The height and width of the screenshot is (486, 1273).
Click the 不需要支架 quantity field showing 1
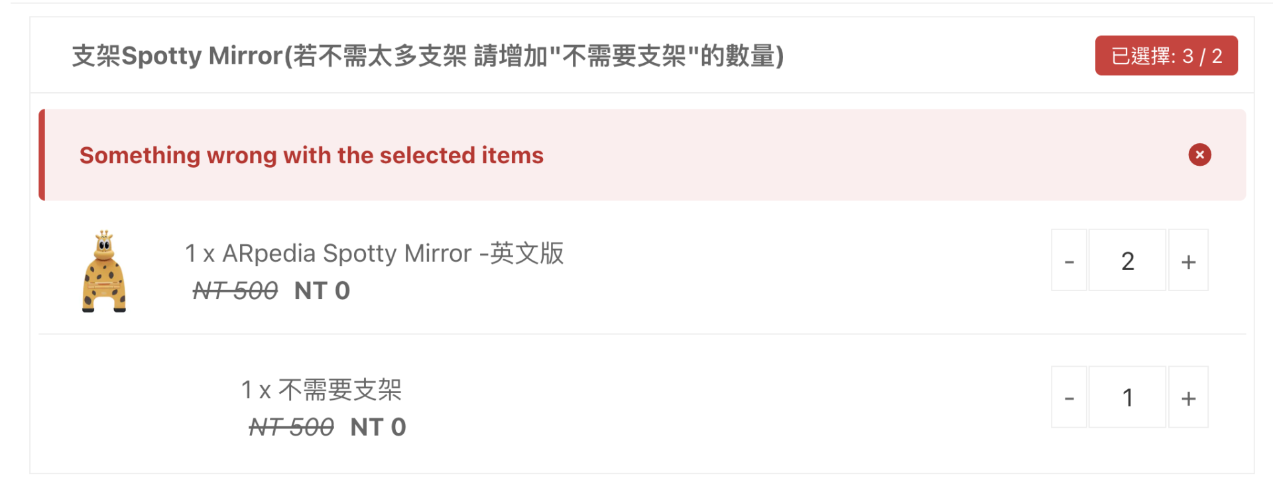tap(1127, 396)
